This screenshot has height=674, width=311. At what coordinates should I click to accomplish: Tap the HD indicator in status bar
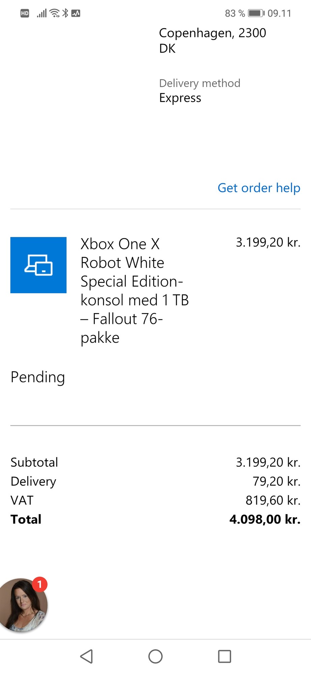(x=25, y=13)
